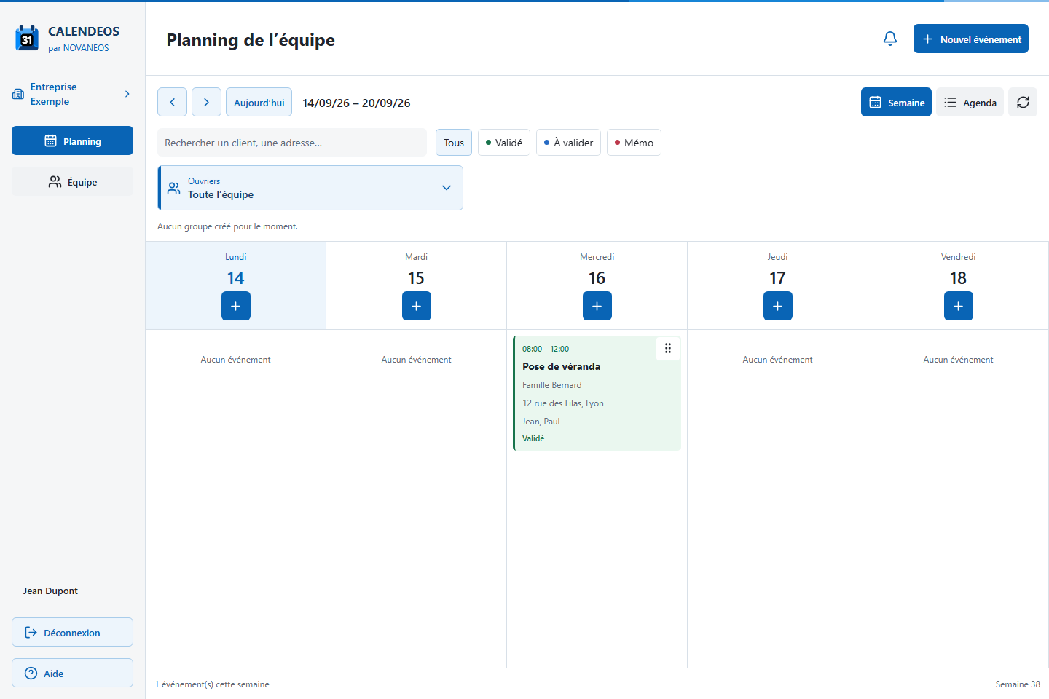
Task: Open the Aide help button
Action: pyautogui.click(x=72, y=673)
